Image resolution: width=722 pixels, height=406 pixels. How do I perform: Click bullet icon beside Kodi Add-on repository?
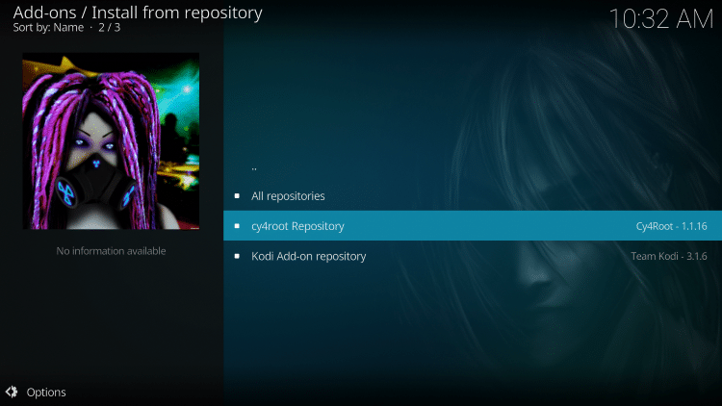click(237, 256)
